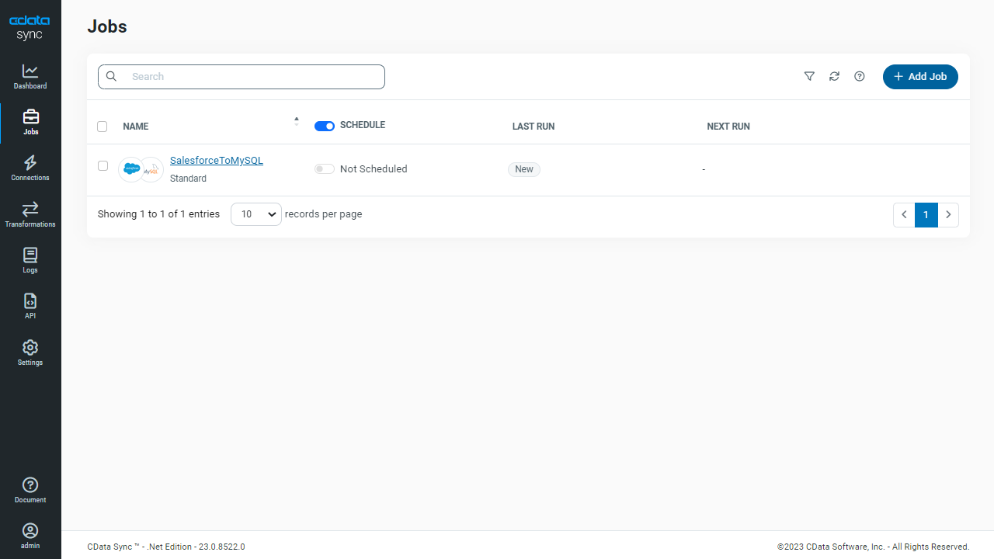The image size is (994, 559).
Task: Open the records per page dropdown
Action: coord(256,214)
